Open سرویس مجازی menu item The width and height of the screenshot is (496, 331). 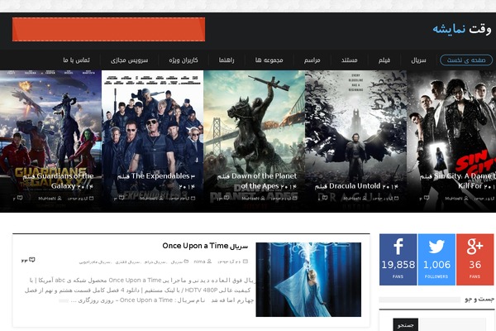pos(130,60)
